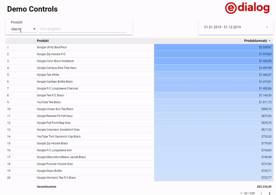Click the Demo Controls page title

[32, 9]
